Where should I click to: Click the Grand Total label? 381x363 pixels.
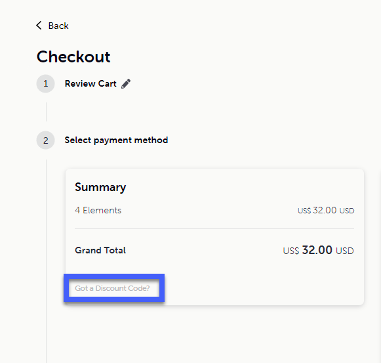coord(100,250)
